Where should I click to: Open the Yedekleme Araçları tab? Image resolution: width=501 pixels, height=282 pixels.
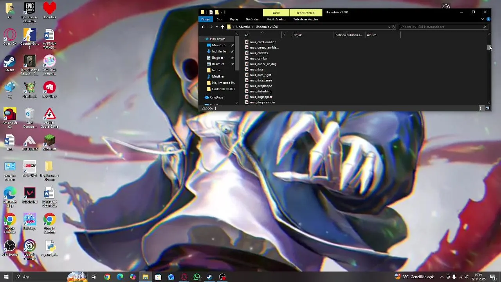pos(306,19)
